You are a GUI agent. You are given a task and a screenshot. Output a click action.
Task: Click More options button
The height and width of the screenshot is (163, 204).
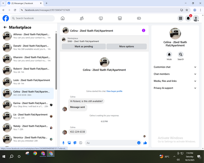click(126, 46)
